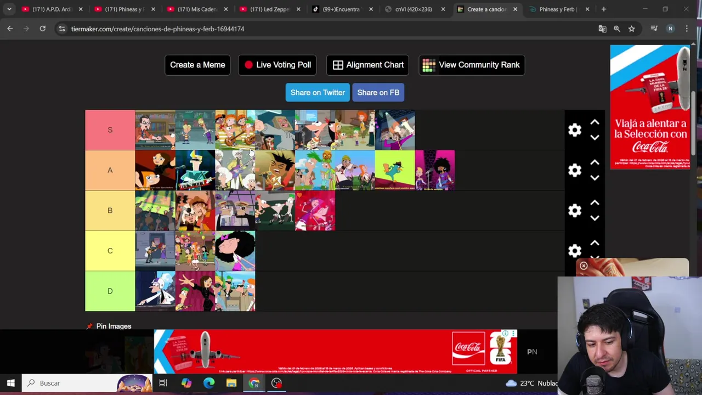Share tier list on Twitter

318,92
